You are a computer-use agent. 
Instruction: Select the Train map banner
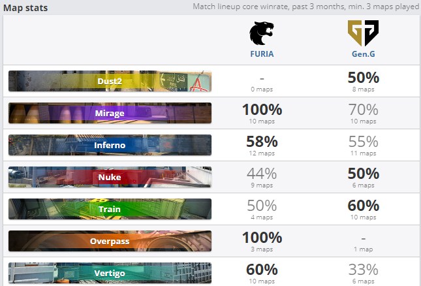tap(110, 209)
